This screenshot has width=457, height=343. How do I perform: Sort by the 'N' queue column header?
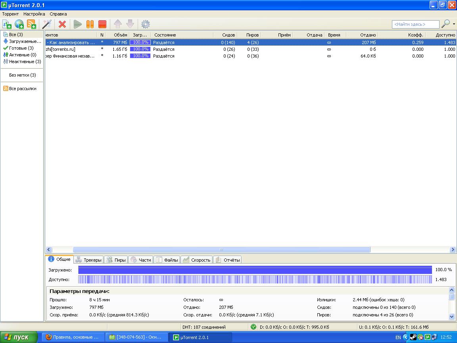(x=102, y=35)
